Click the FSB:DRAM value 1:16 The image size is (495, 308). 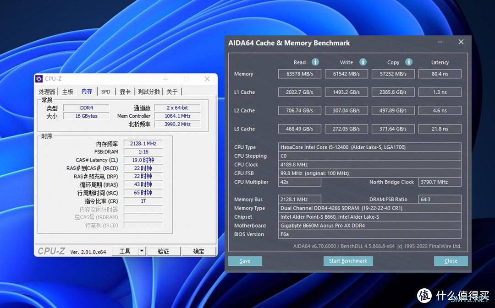[143, 151]
